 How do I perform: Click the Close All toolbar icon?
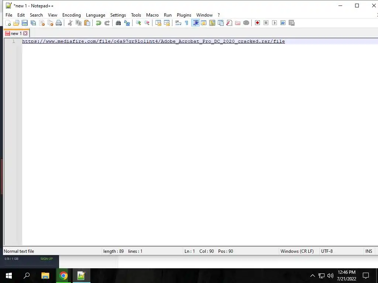click(50, 23)
